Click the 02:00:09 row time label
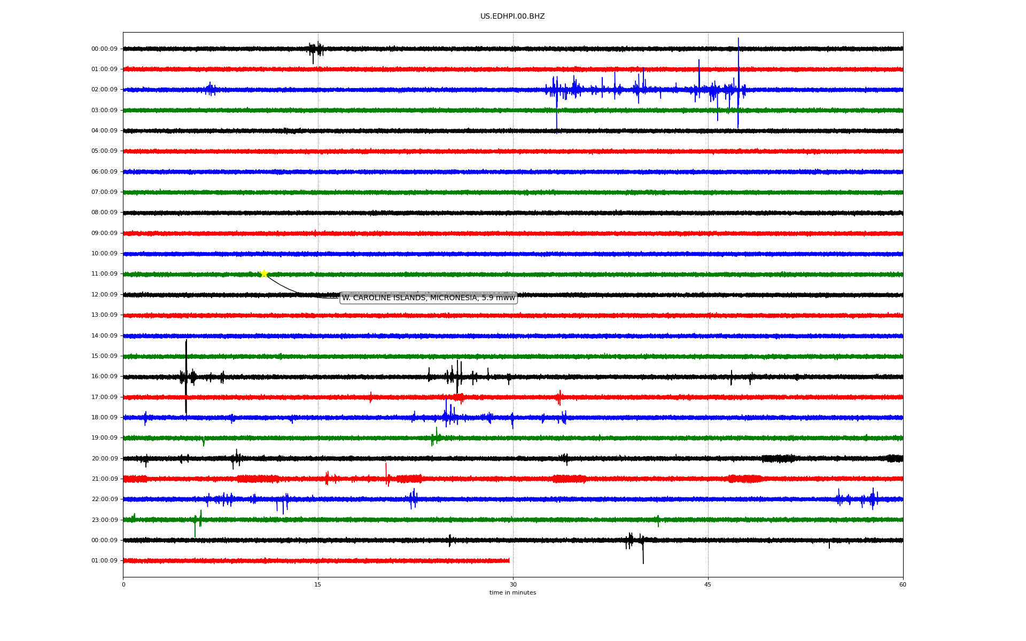This screenshot has width=1026, height=641. point(104,90)
